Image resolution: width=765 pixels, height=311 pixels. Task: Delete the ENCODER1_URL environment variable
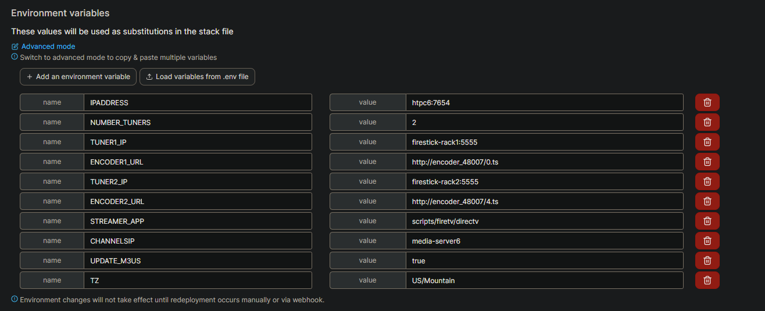point(707,162)
